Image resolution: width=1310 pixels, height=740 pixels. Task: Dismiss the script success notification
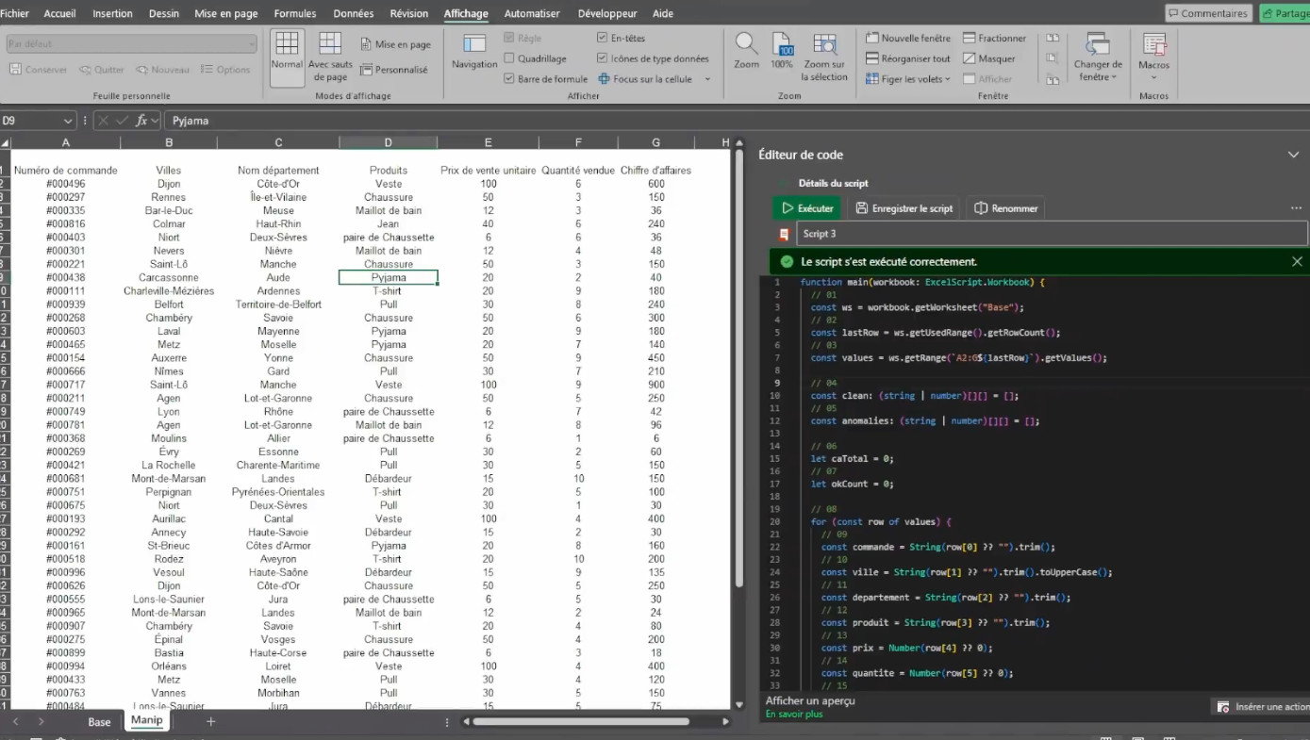[x=1297, y=261]
